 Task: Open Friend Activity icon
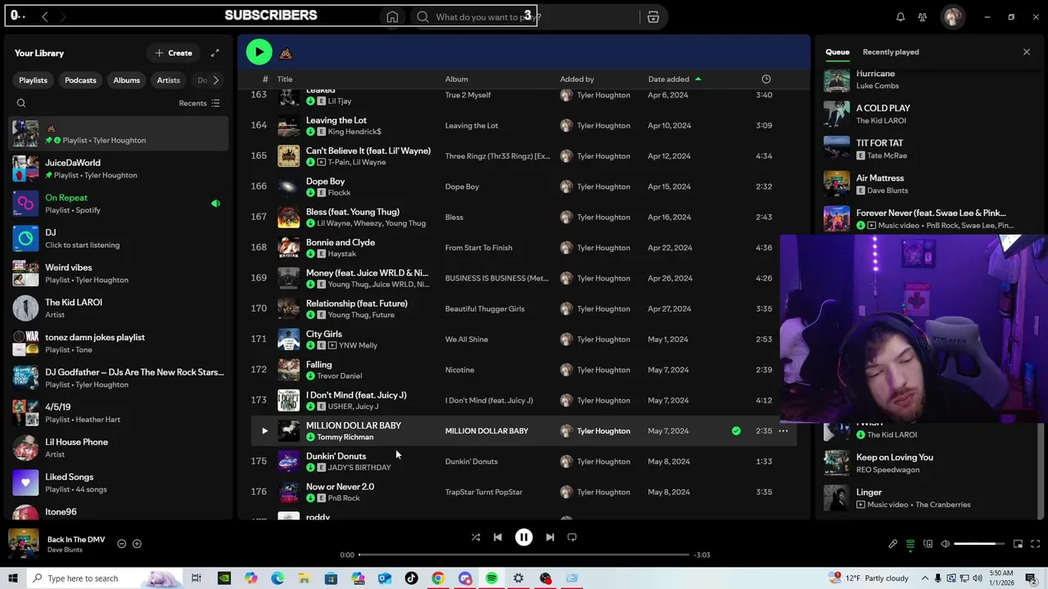(923, 16)
